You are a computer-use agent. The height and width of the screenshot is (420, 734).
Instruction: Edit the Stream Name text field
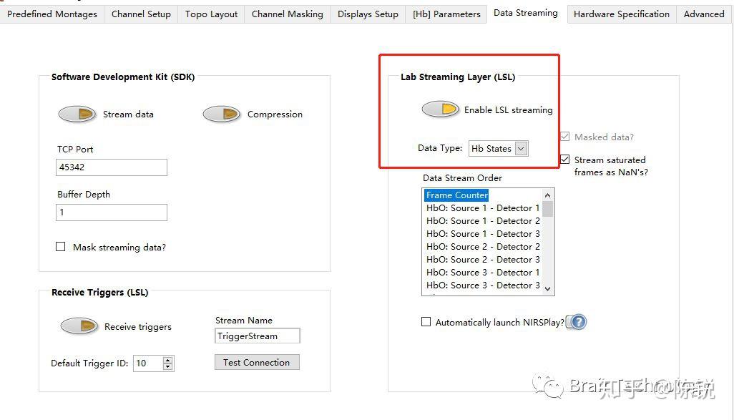pos(258,336)
